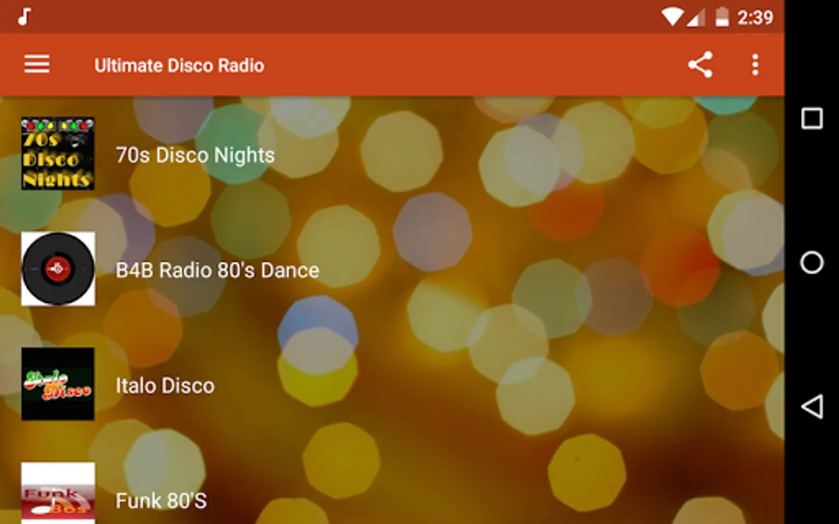Tap the cellular signal status icon
839x524 pixels.
(696, 17)
